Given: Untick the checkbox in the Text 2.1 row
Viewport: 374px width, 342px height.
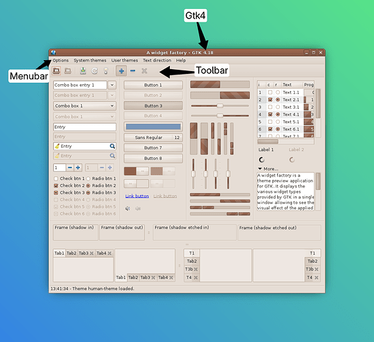Looking at the screenshot, I should coord(270,100).
